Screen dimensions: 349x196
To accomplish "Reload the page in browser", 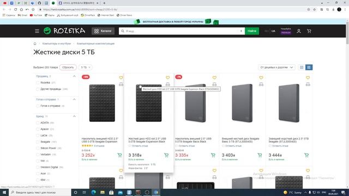I will coord(16,9).
